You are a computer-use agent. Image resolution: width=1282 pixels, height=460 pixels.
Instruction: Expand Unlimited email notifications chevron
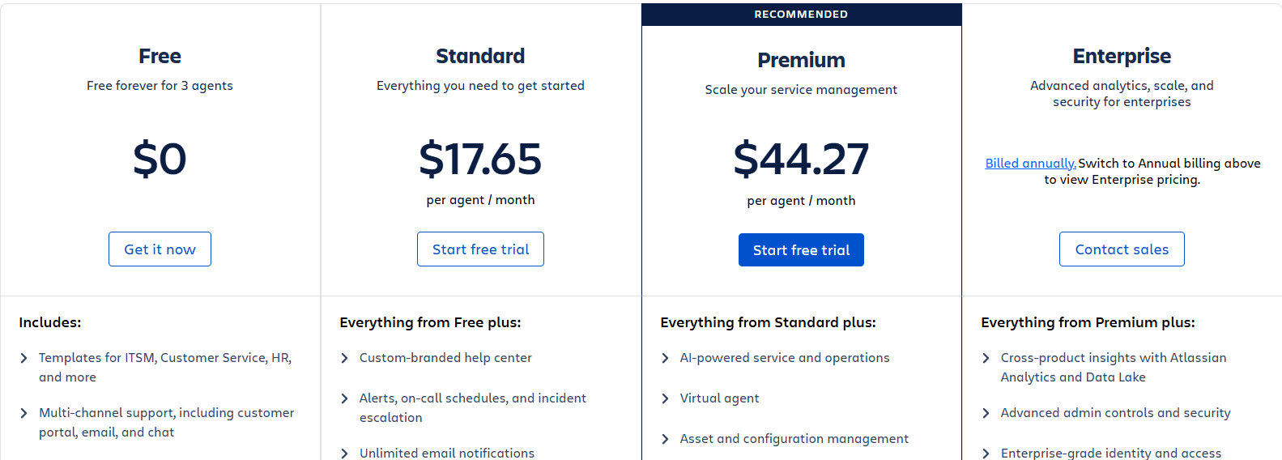[344, 454]
